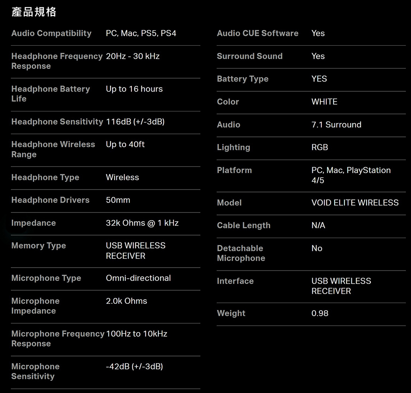Screen dimensions: 411x393
Task: Click the 'Omni-directional' value
Action: (139, 278)
